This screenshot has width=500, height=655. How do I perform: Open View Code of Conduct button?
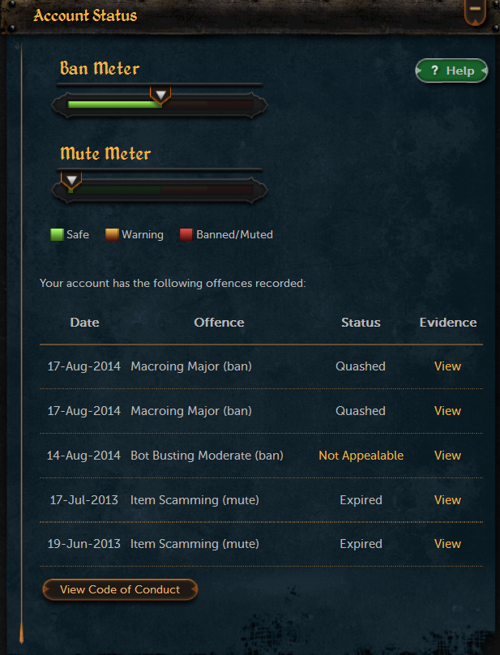click(x=120, y=589)
